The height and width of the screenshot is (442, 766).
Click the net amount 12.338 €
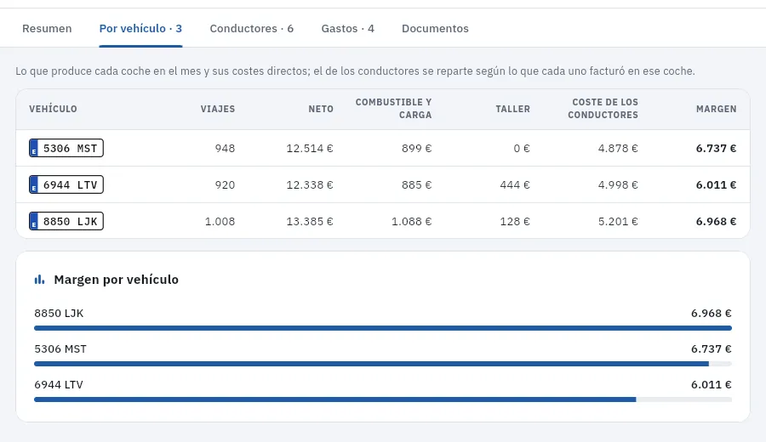point(310,185)
